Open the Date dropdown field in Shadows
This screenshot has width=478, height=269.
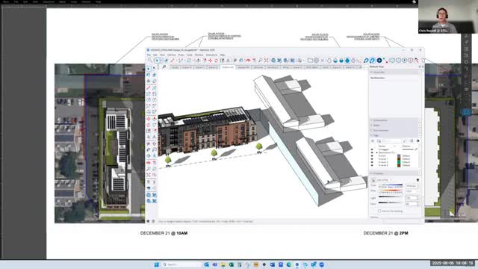pos(412,191)
